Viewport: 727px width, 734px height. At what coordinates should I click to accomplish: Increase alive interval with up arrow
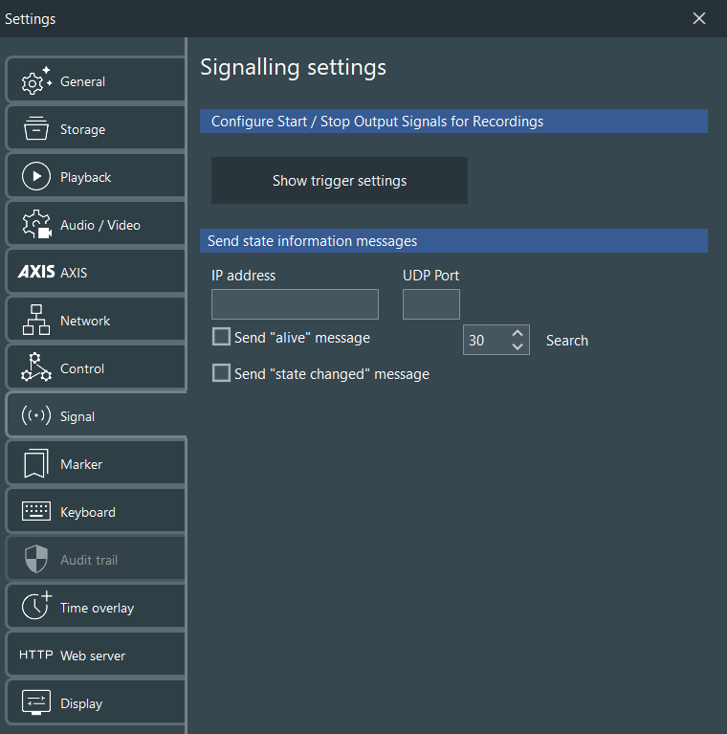pyautogui.click(x=517, y=333)
